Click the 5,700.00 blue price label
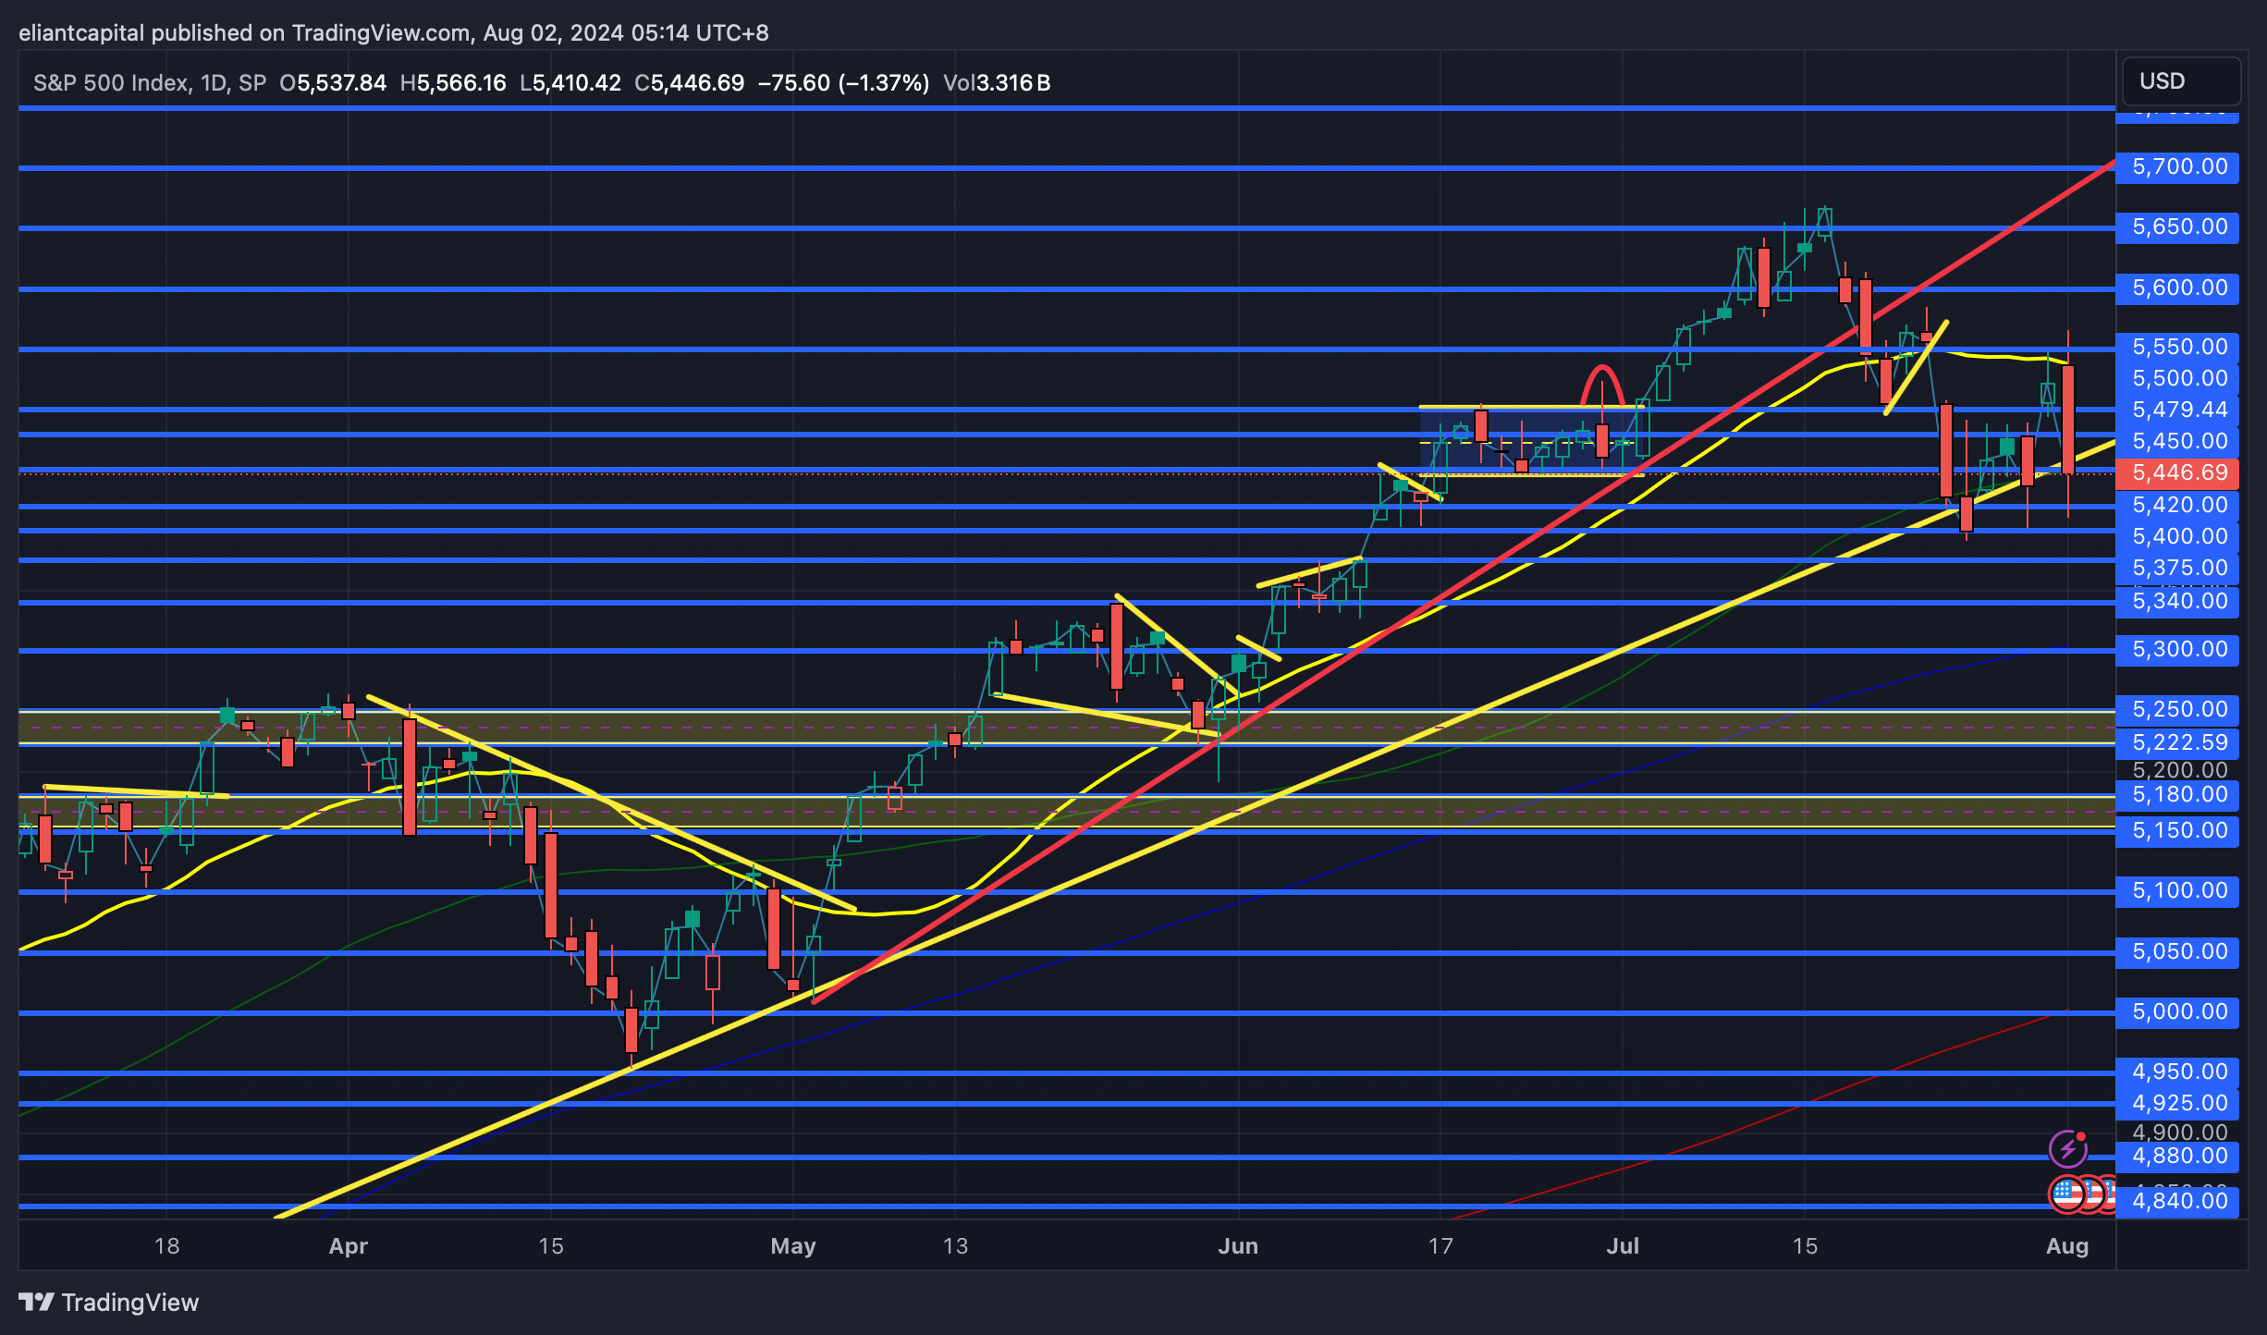Screen dimensions: 2267x1335 tap(2179, 166)
